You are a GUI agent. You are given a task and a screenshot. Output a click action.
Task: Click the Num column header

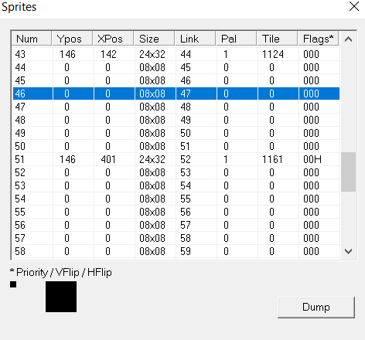click(32, 39)
